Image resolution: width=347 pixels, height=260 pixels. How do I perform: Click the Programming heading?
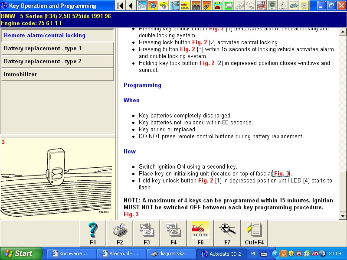point(142,85)
